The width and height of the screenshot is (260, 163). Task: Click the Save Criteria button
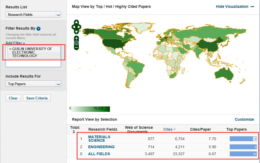(37, 98)
